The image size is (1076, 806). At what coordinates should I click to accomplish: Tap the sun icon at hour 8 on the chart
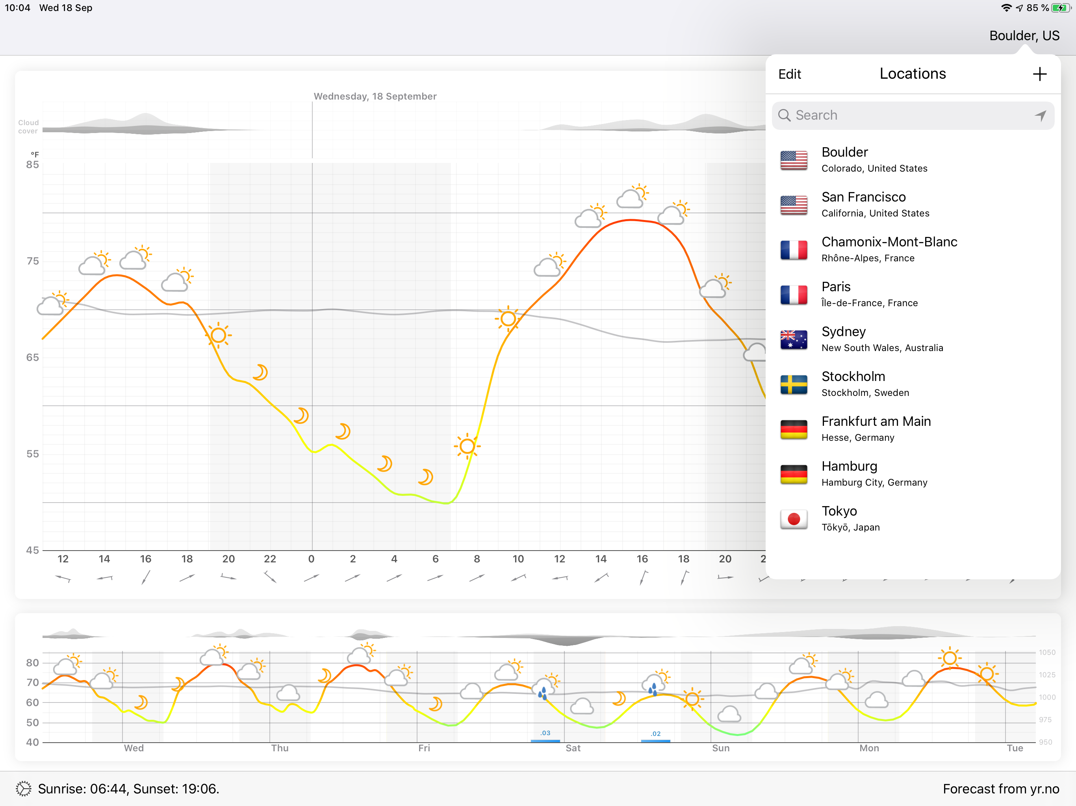pyautogui.click(x=467, y=446)
